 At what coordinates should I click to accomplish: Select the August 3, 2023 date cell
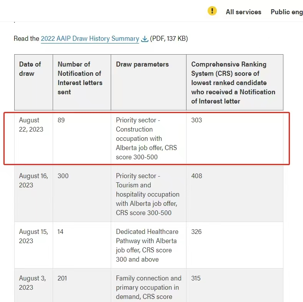point(33,285)
